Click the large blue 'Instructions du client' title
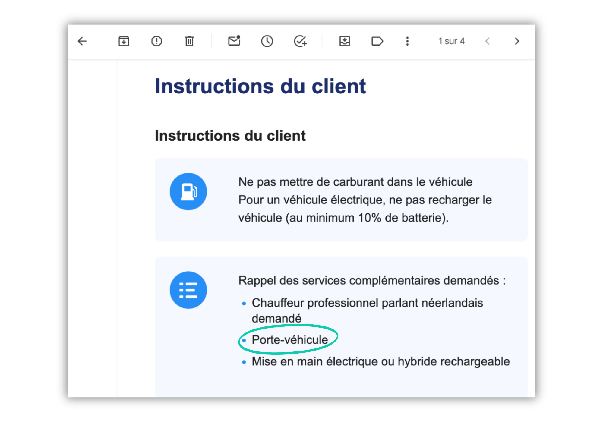This screenshot has height=422, width=603. (x=260, y=86)
